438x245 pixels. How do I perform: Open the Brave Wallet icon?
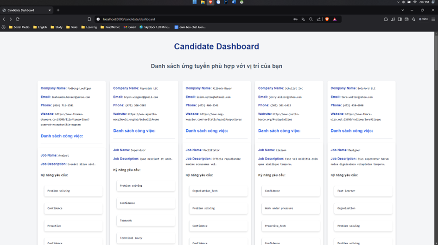pyautogui.click(x=407, y=19)
